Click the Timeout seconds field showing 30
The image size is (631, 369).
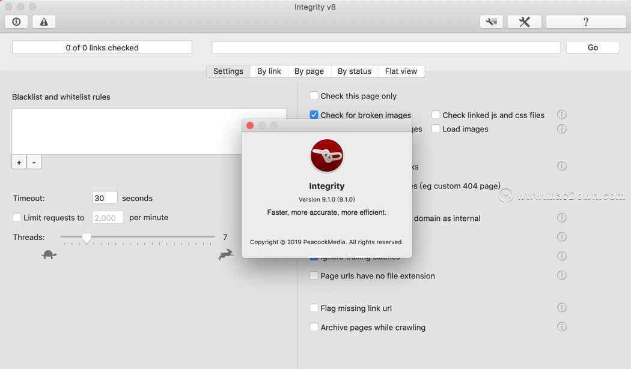[x=105, y=198]
